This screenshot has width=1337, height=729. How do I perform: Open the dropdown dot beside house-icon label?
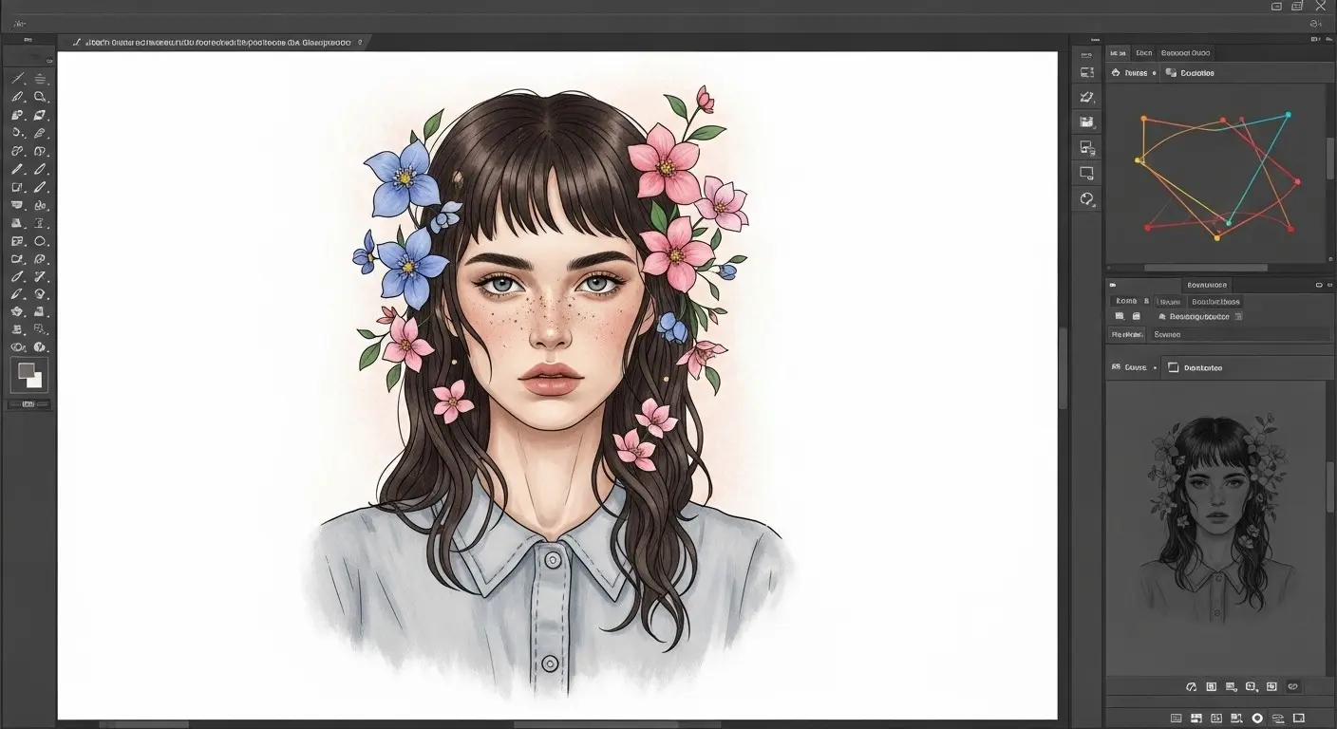1154,73
